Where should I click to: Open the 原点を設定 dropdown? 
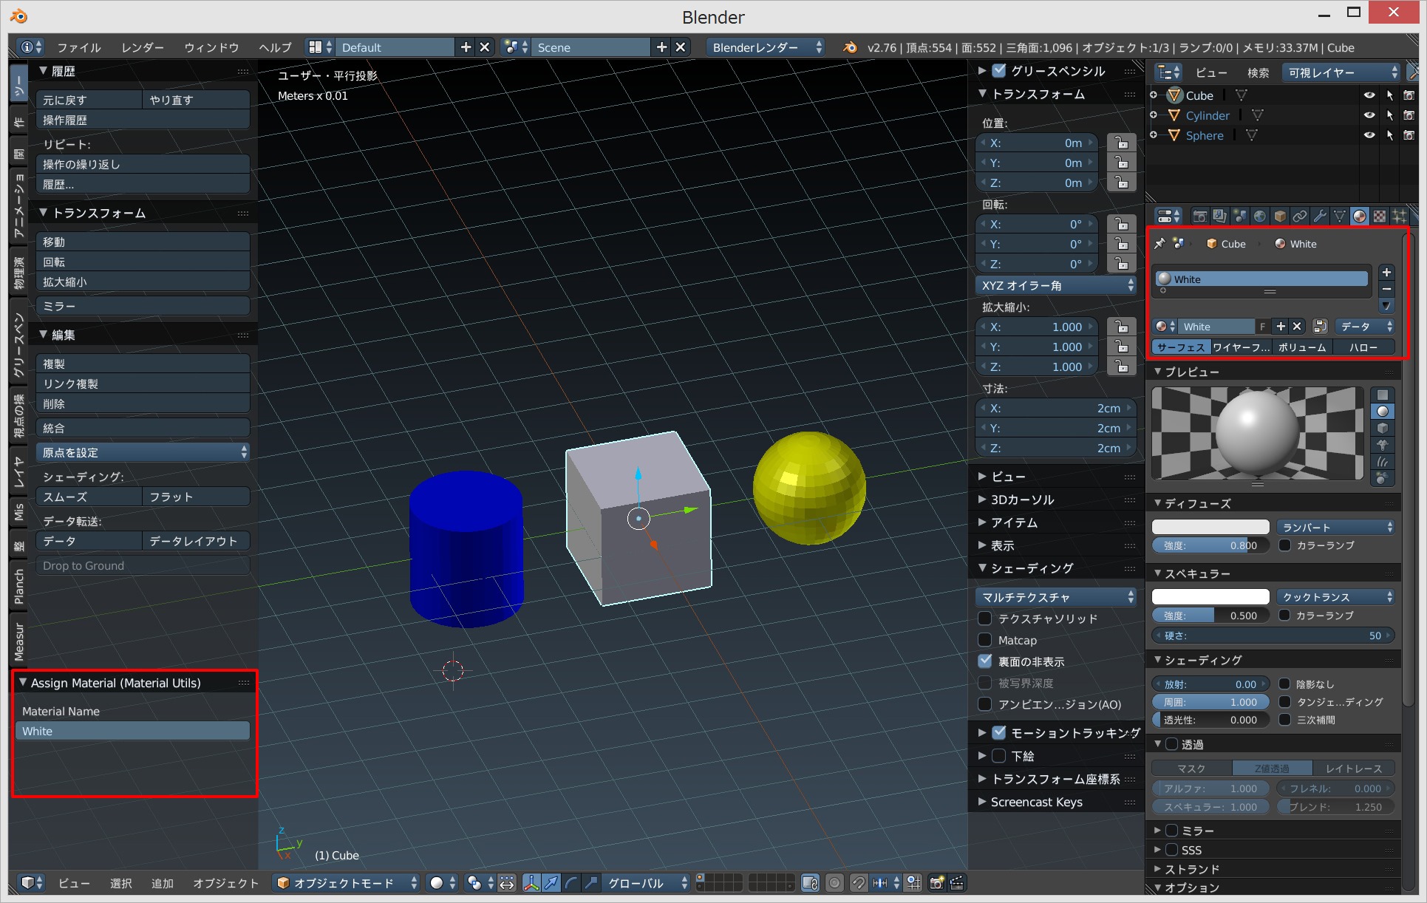143,452
